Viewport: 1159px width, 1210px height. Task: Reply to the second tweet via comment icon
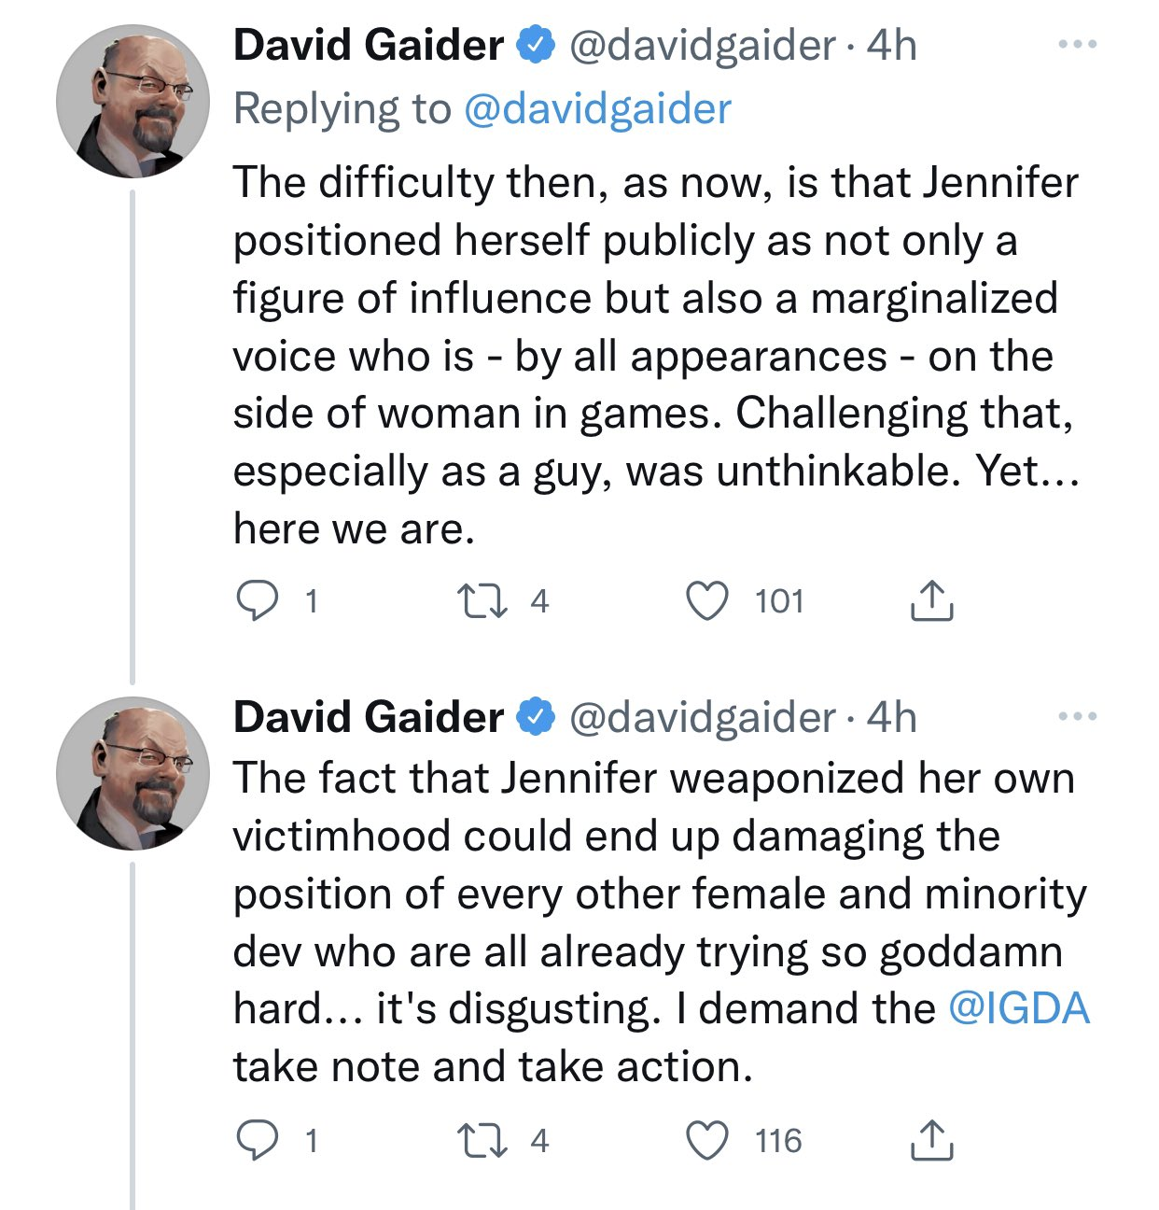pos(257,1141)
